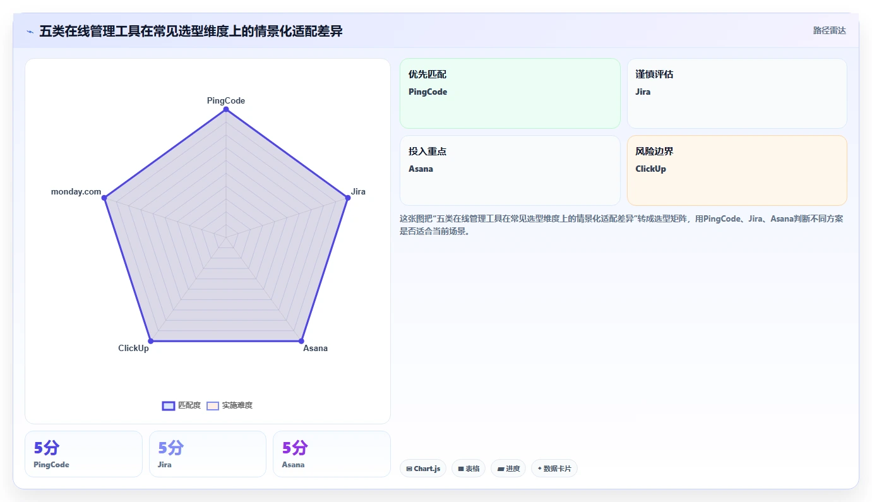Screen dimensions: 872x502
Task: Click the 匹配度 legend color box
Action: pos(169,406)
